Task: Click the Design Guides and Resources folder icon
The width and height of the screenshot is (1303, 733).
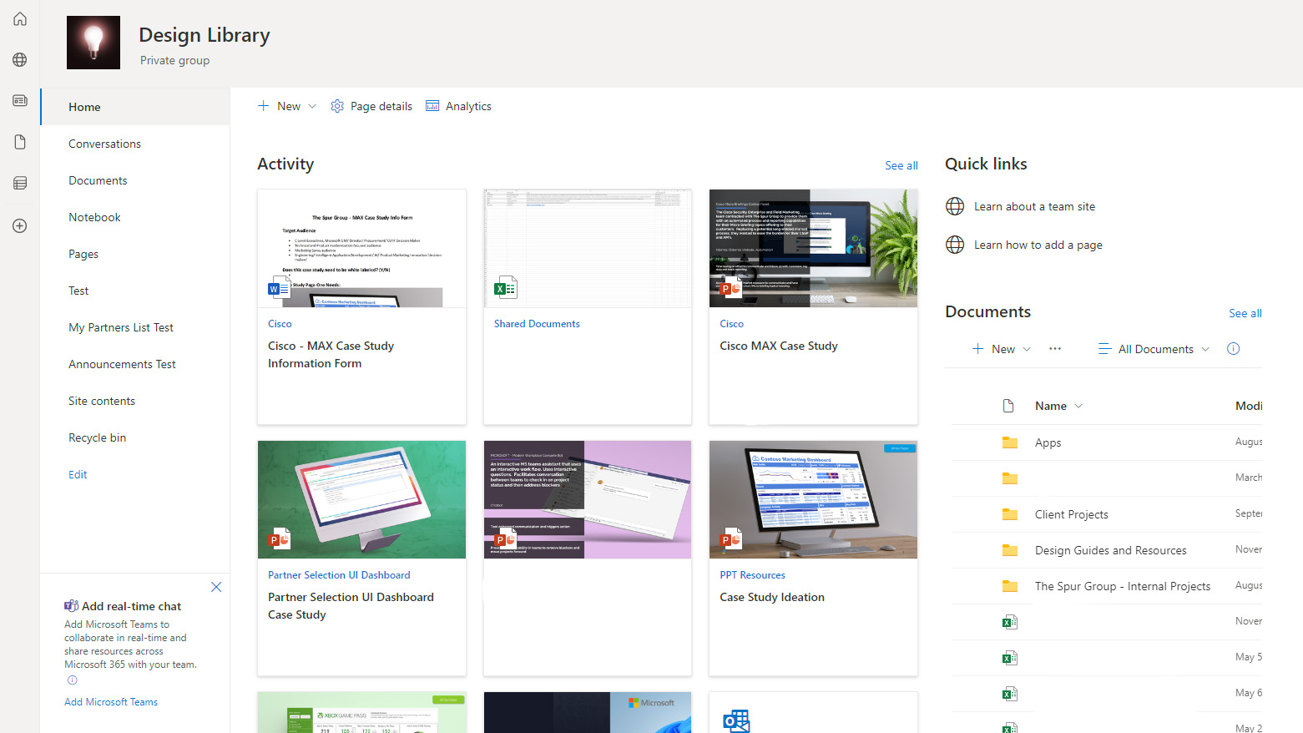Action: [1010, 550]
